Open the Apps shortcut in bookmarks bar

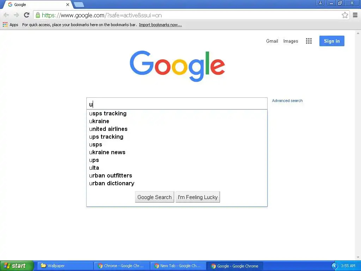[x=11, y=25]
